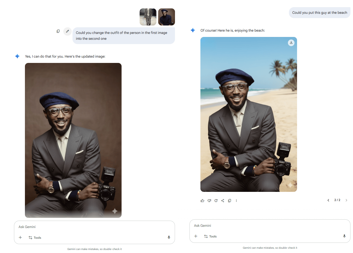Share the beach response
Screen dimensions: 353x253
pos(223,201)
